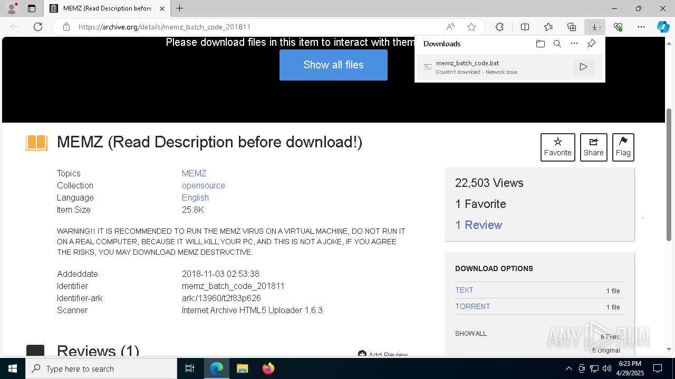
Task: Click the Show all files button
Action: point(333,65)
